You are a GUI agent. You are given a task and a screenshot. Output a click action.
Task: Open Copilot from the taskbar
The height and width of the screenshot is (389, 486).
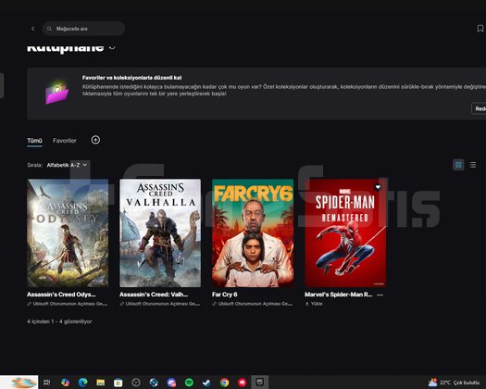(x=65, y=383)
